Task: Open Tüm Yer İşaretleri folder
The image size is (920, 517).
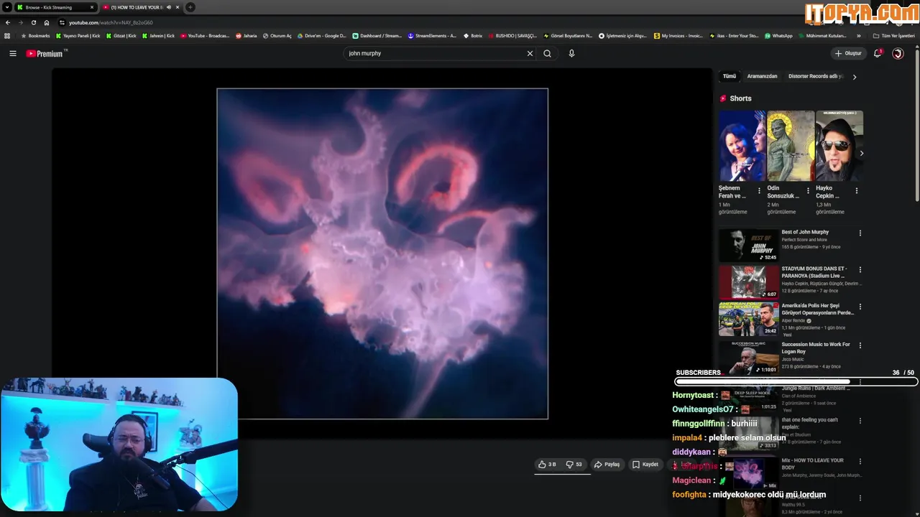Action: [x=894, y=36]
